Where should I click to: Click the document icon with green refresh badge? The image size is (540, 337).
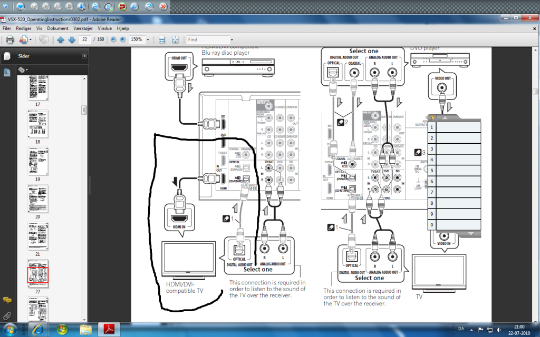coord(109,6)
